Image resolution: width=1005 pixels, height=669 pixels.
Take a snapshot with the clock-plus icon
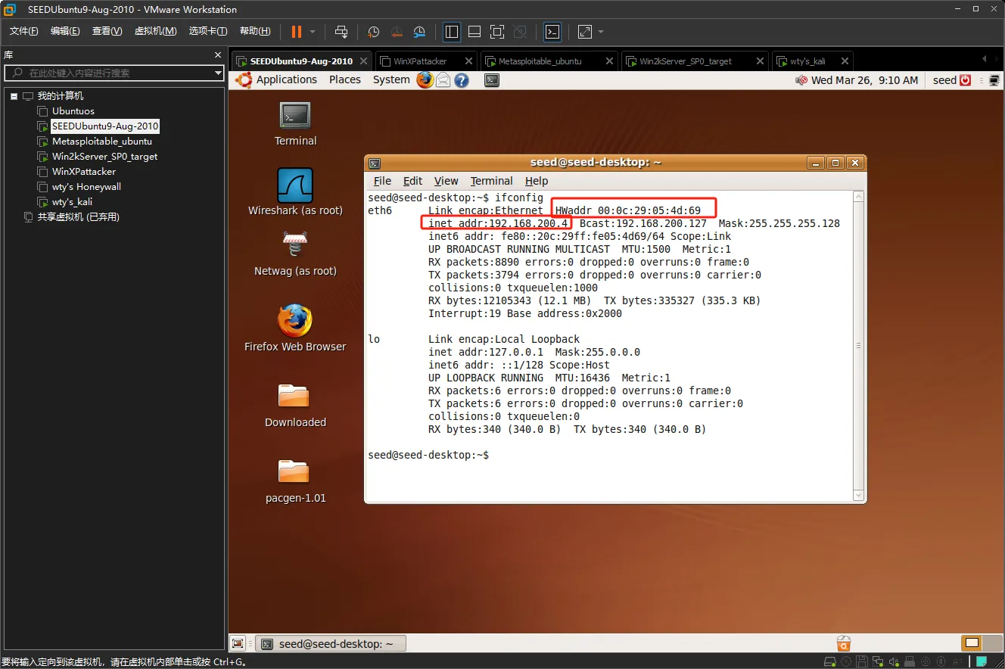point(373,32)
